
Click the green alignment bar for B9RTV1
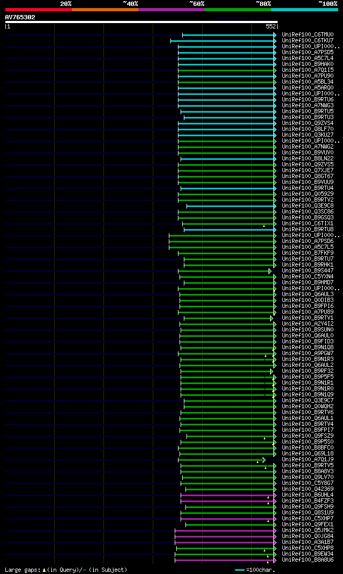coord(228,319)
